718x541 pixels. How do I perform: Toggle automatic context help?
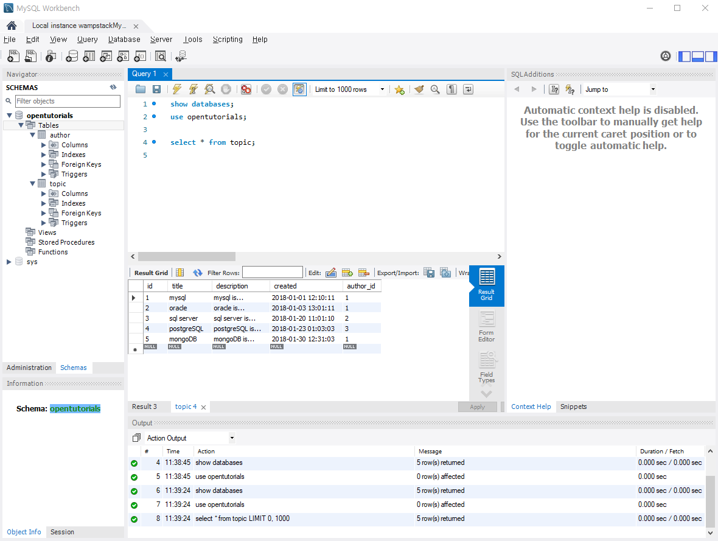570,89
